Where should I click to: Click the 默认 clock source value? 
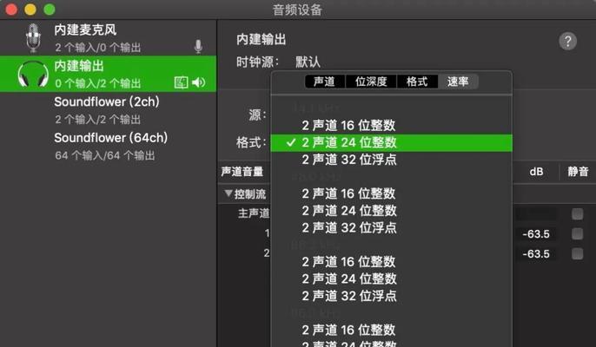[308, 62]
